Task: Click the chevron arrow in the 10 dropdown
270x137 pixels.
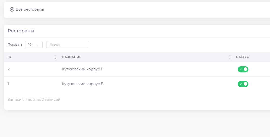Action: [x=37, y=45]
